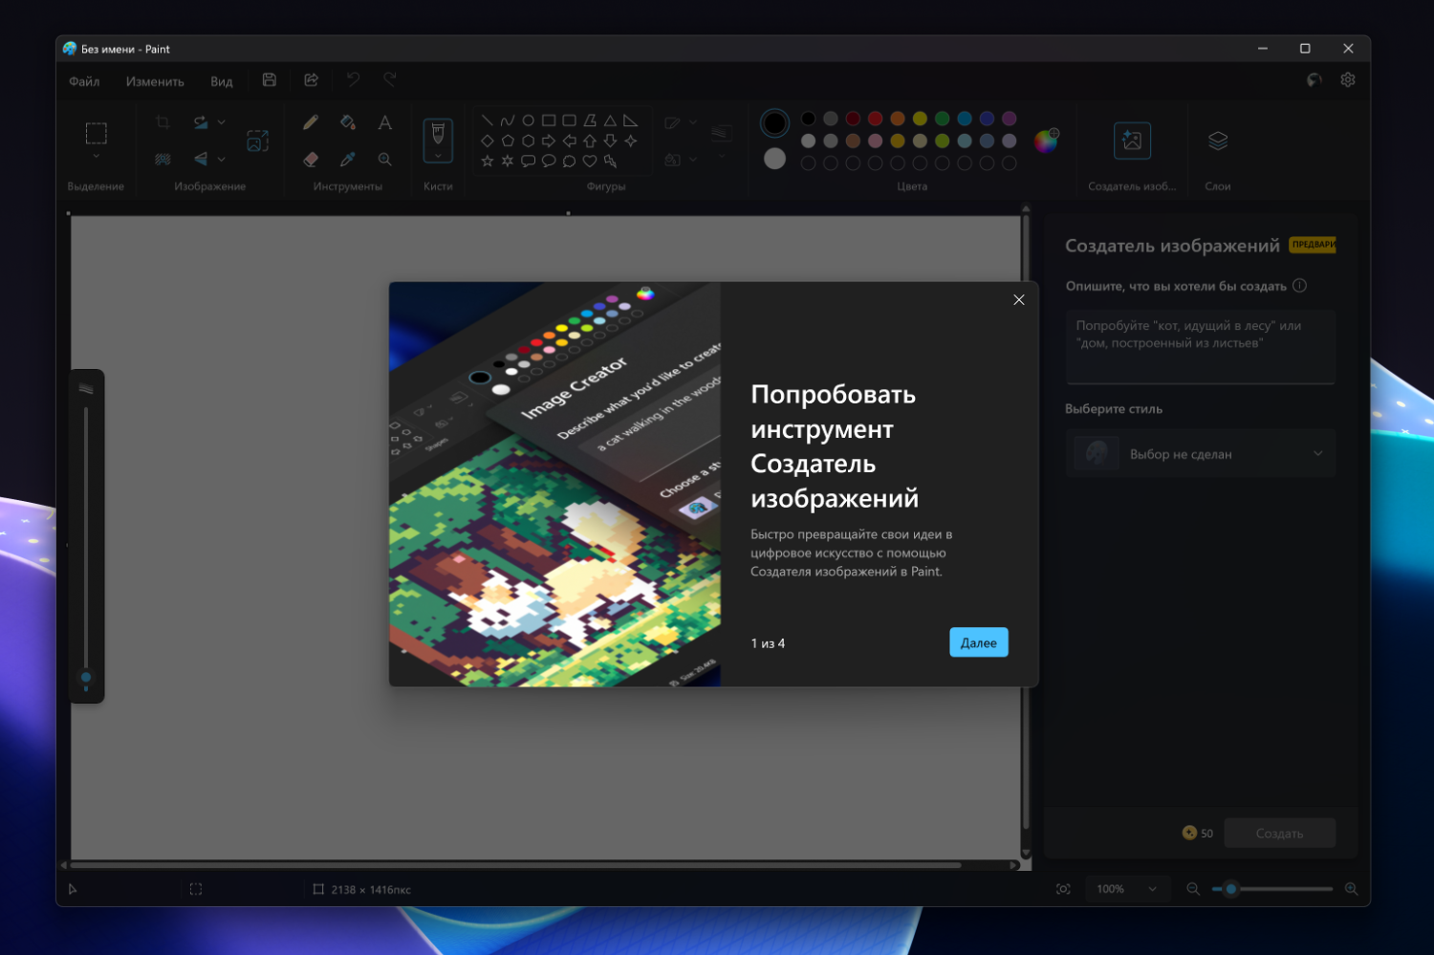Expand the rotate options dropdown arrow

click(x=222, y=122)
